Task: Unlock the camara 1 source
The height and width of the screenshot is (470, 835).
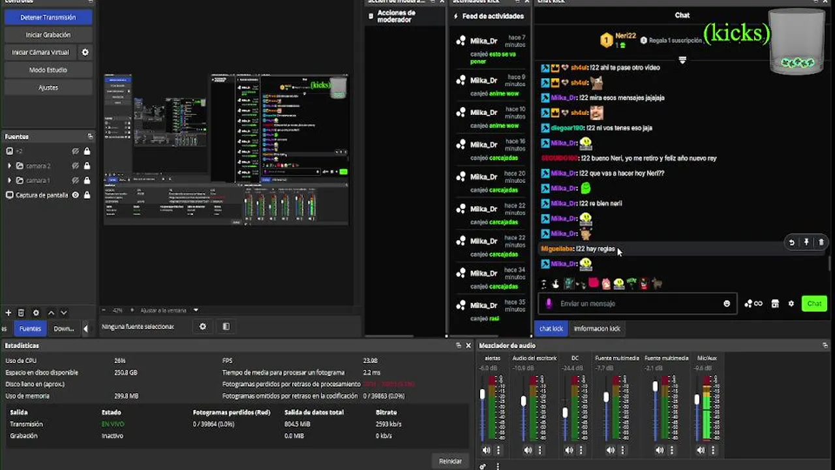Action: (x=87, y=180)
